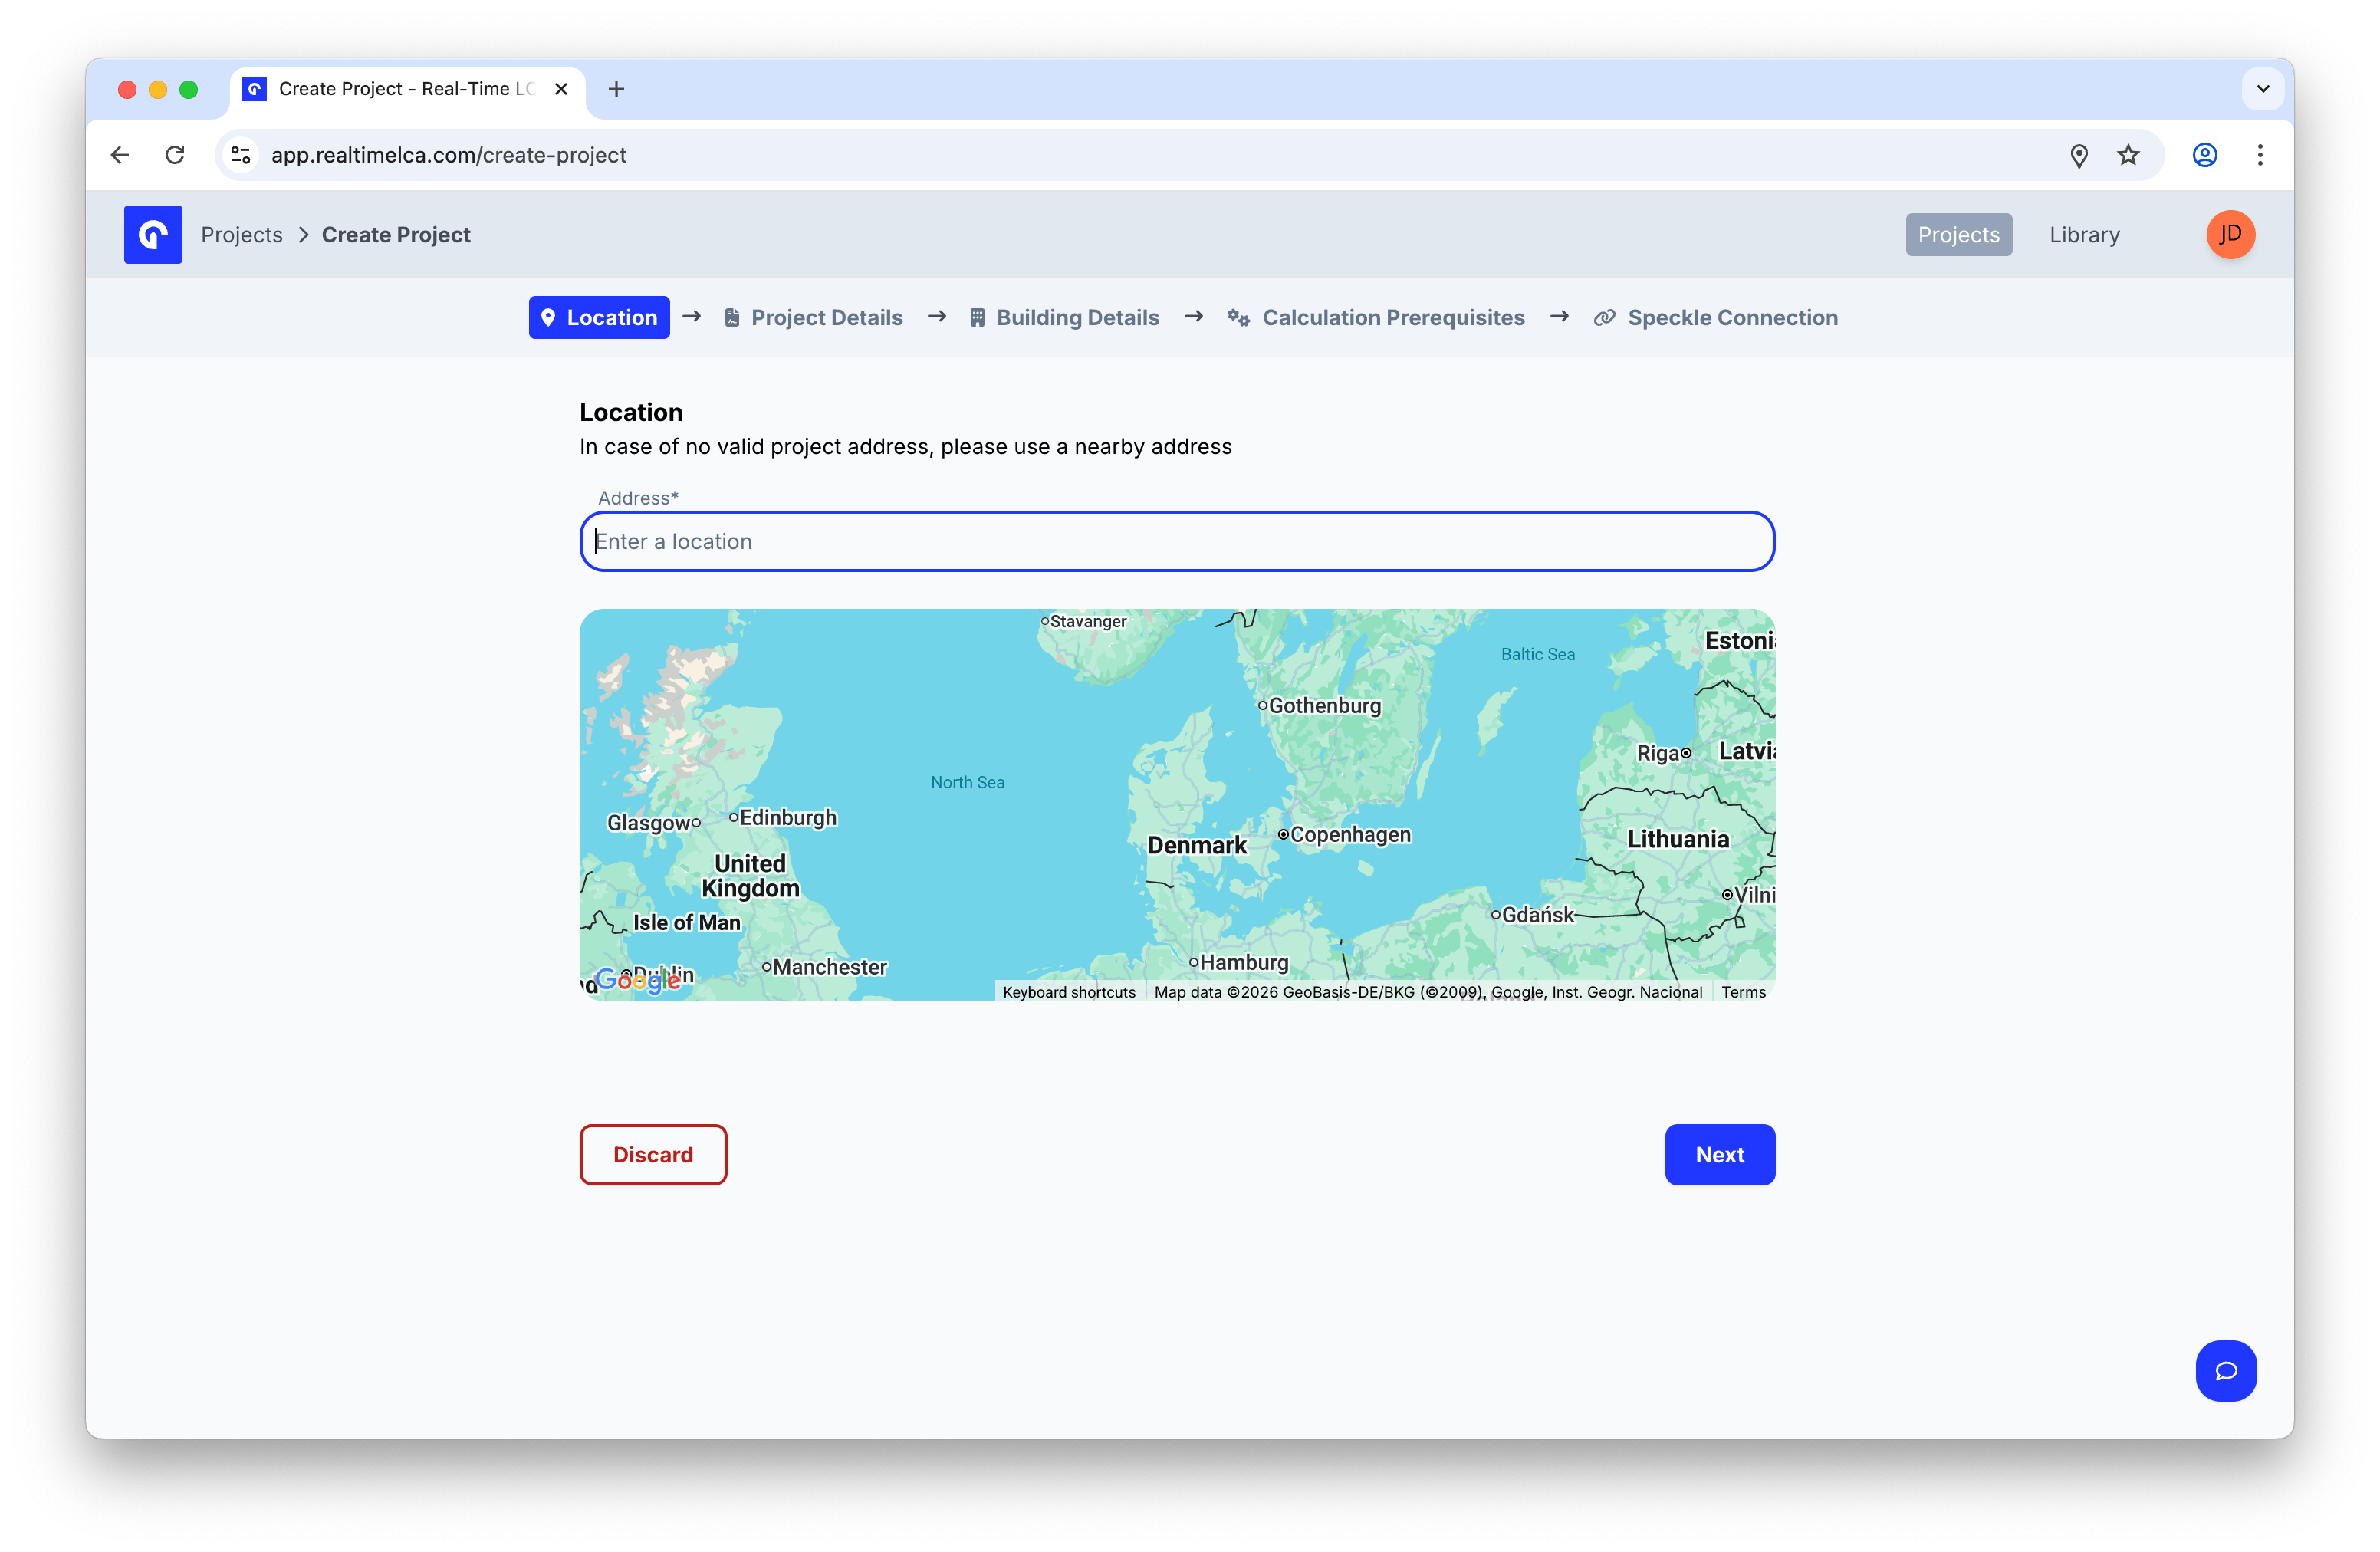
Task: Go to Project Details step
Action: (x=813, y=317)
